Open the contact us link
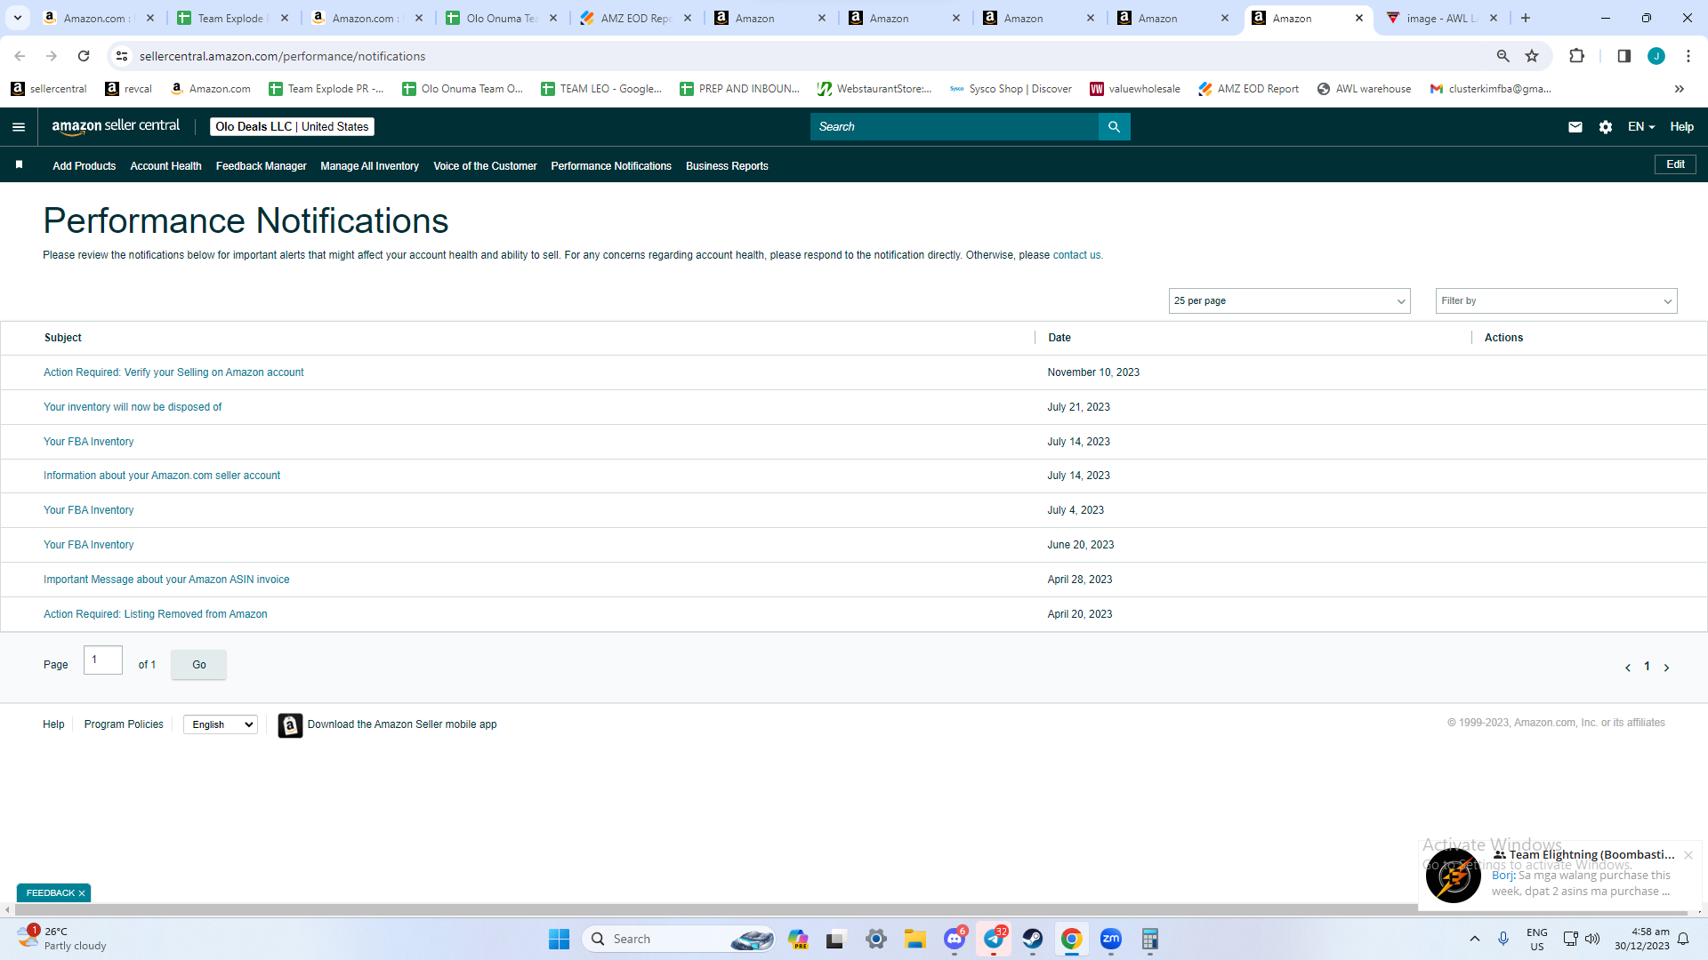 tap(1076, 255)
